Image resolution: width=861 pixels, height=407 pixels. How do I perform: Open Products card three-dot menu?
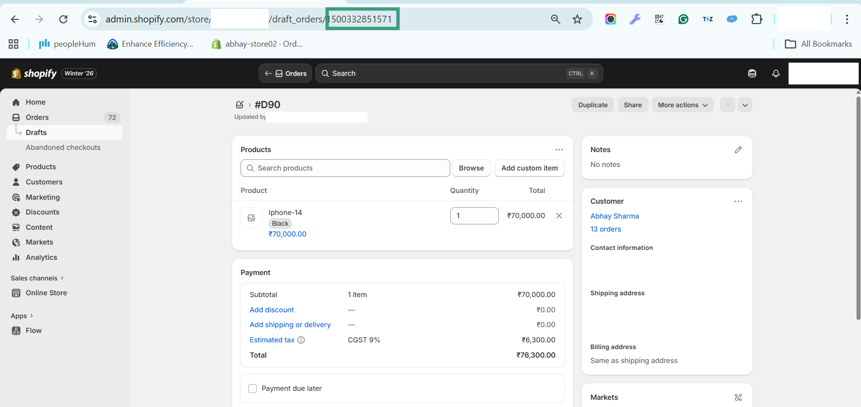click(559, 150)
